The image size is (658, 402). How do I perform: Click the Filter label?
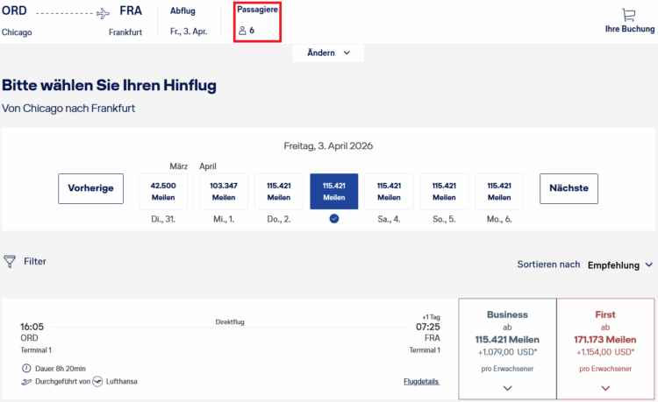click(x=35, y=261)
